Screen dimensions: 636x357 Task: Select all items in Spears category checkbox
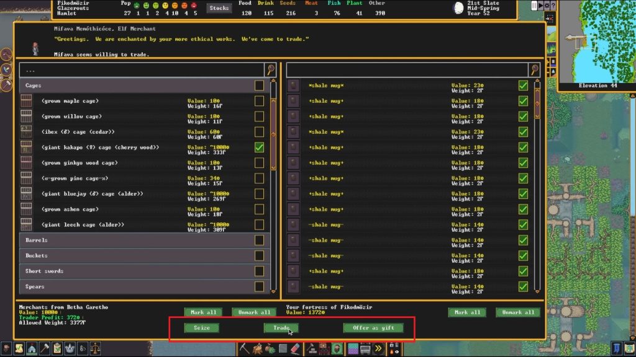tap(259, 286)
